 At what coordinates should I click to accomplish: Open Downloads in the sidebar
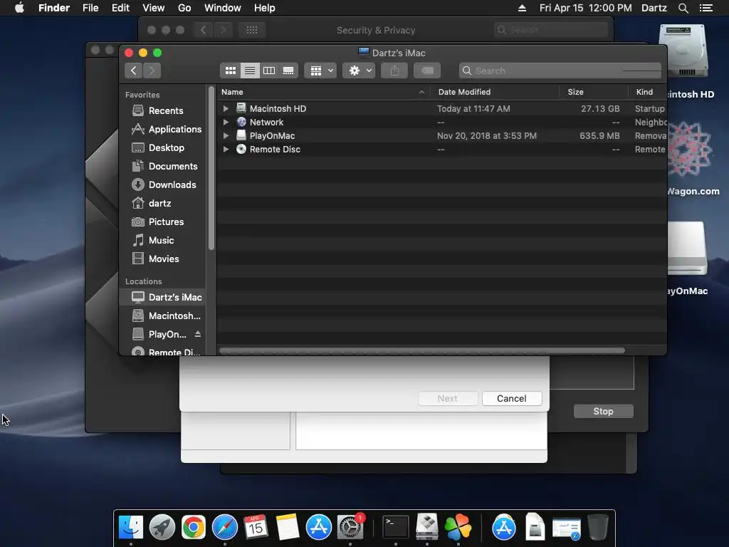(x=164, y=184)
